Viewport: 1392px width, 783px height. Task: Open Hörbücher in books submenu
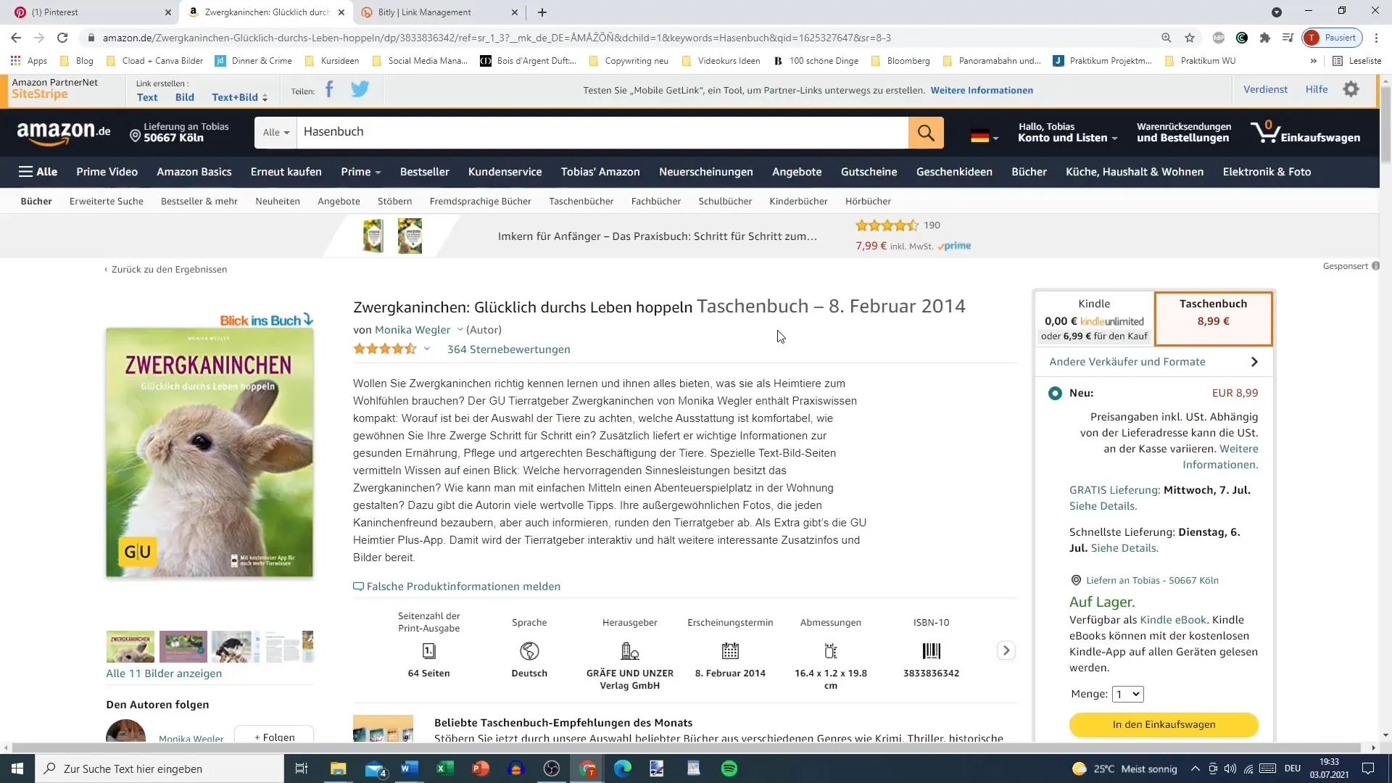868,201
